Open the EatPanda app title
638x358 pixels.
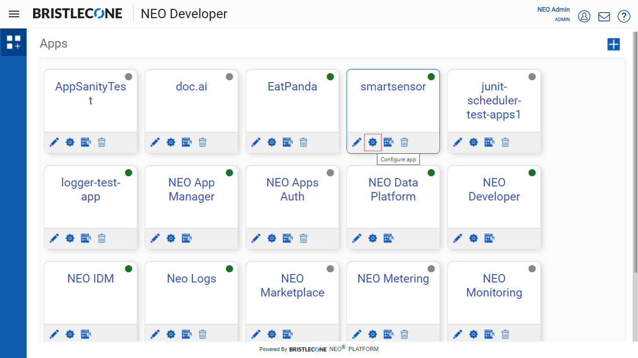click(x=292, y=87)
